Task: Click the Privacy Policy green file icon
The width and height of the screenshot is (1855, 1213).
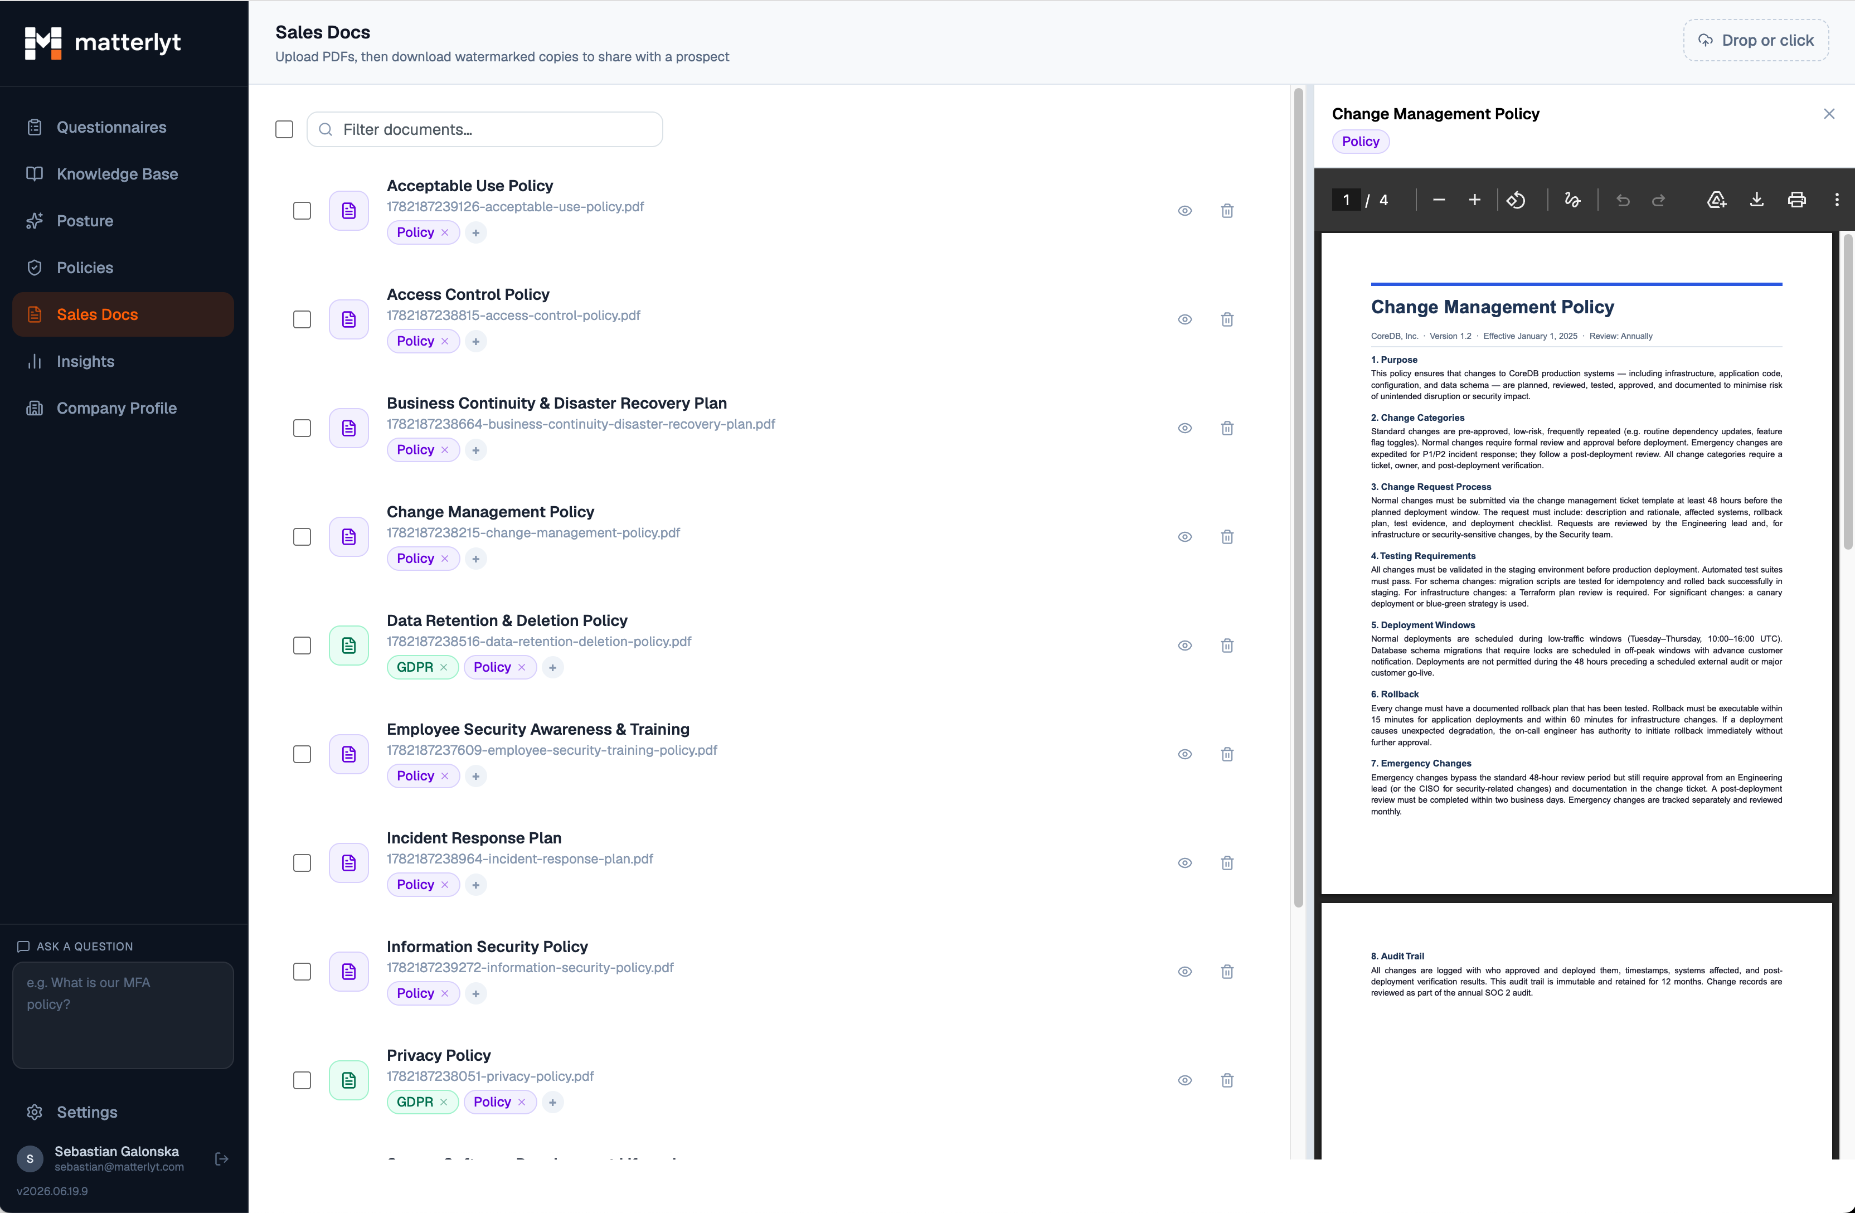Action: pyautogui.click(x=348, y=1080)
